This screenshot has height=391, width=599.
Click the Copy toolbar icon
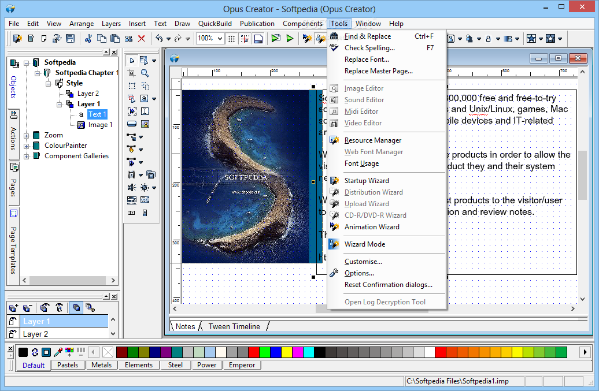pos(102,39)
